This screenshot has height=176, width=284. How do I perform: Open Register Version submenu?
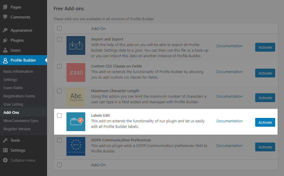[17, 129]
